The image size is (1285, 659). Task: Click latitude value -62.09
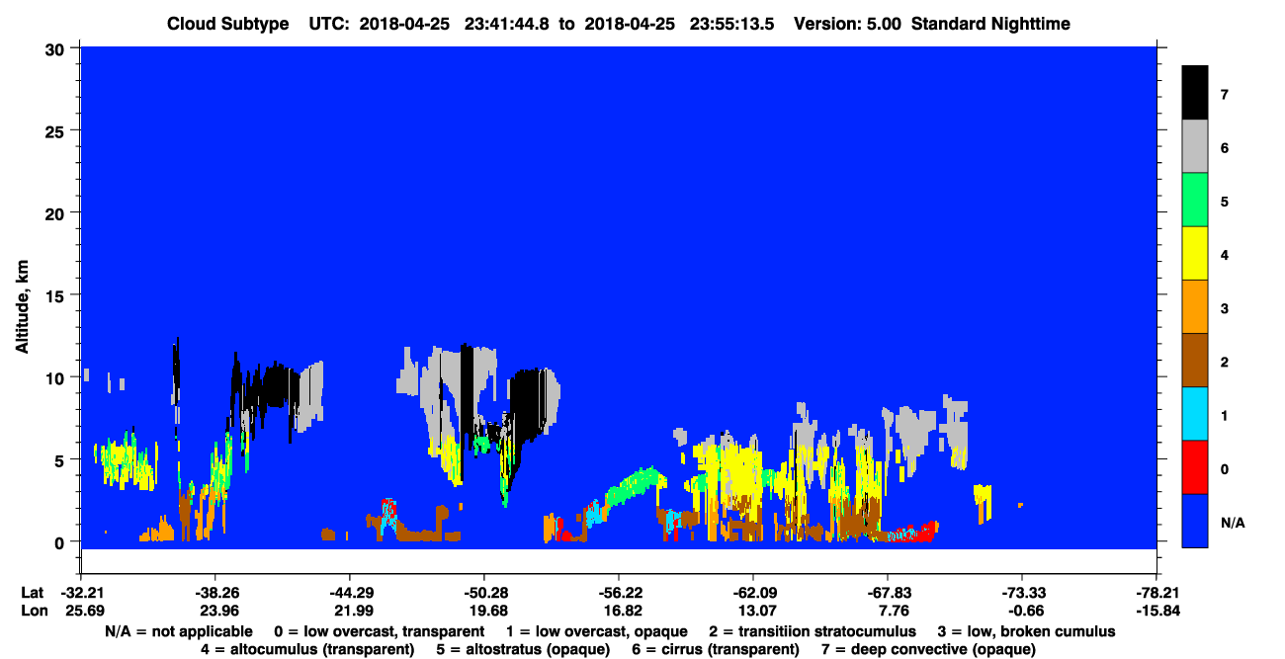point(752,593)
